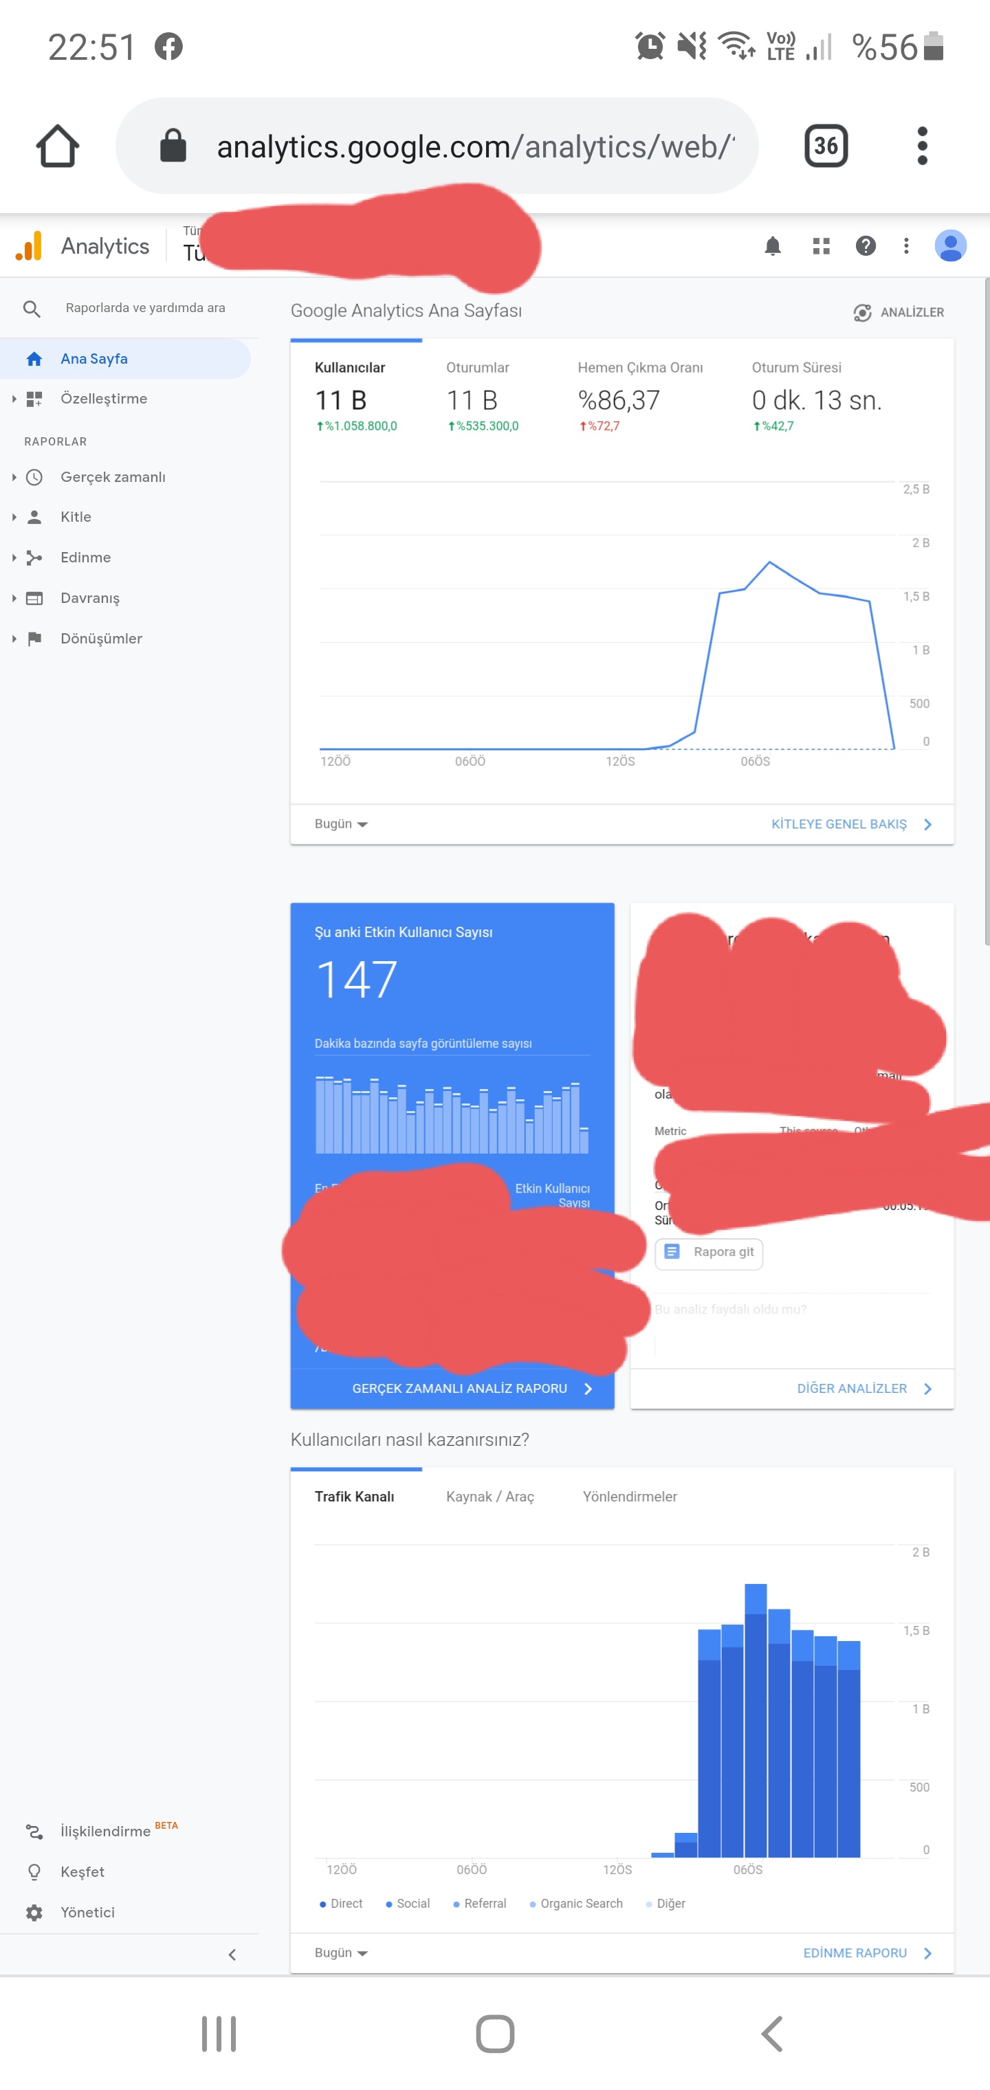Click the Analizler insights icon
The image size is (990, 2090).
coord(863,312)
